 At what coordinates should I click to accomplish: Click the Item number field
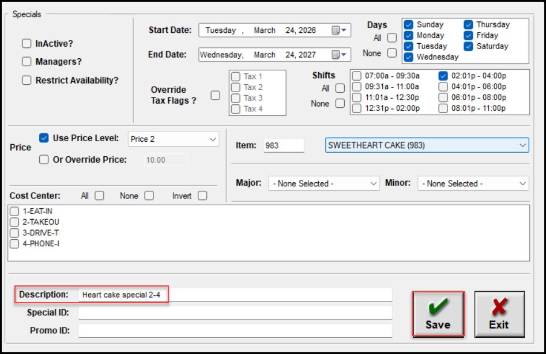pos(283,145)
